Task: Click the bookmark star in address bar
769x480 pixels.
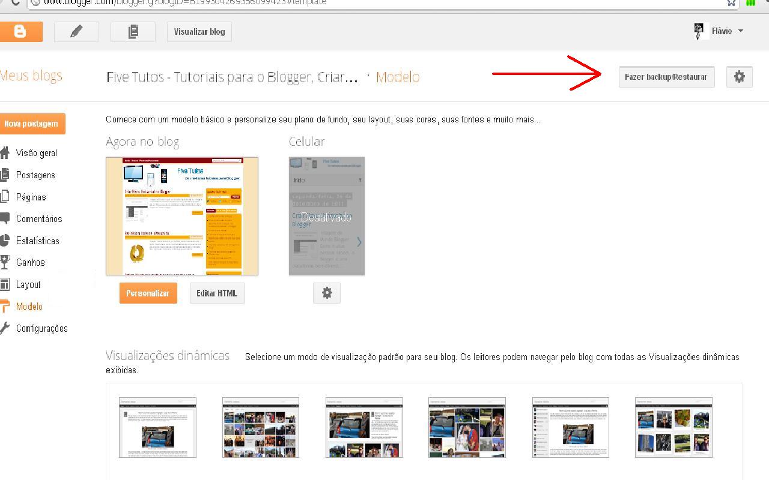Action: pyautogui.click(x=731, y=2)
